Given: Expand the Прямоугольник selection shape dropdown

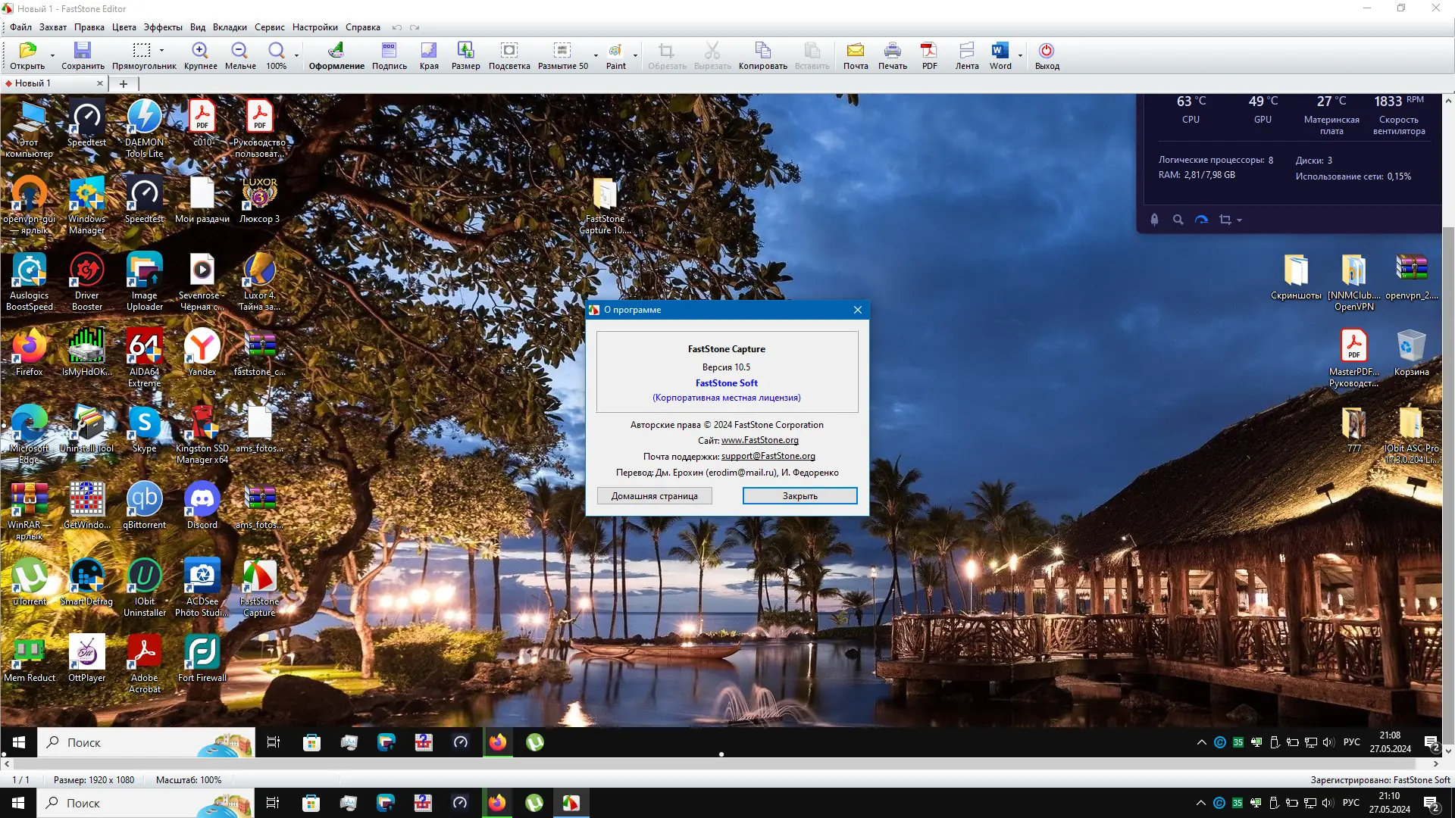Looking at the screenshot, I should click(x=161, y=51).
